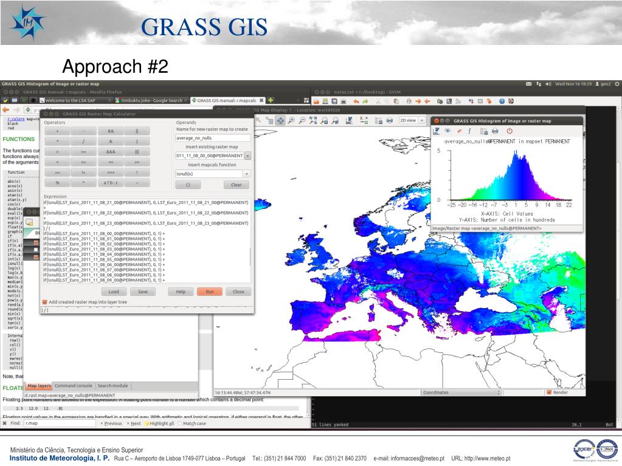Click the 'r.colors' link in Firefox manual
This screenshot has height=466, width=622.
click(16, 119)
